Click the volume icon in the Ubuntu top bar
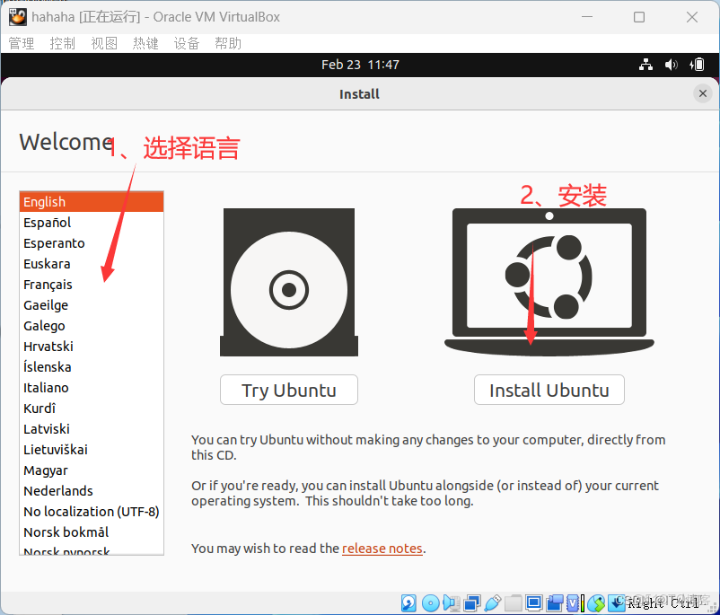This screenshot has height=615, width=720. coord(671,64)
